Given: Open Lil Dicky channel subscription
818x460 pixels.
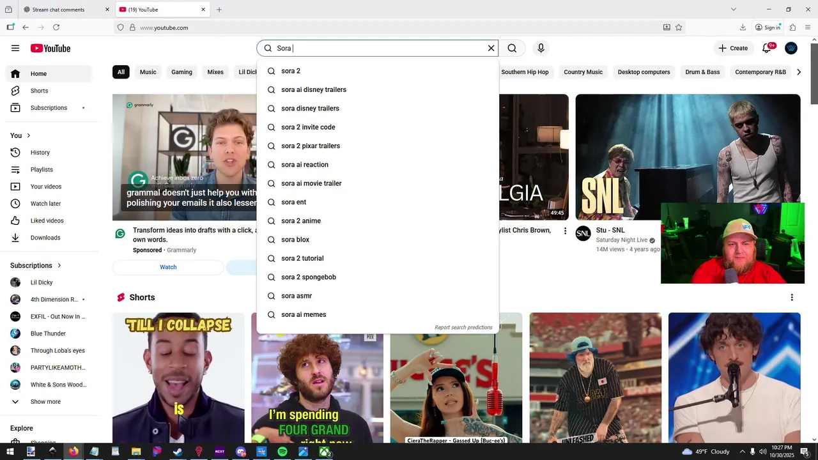Looking at the screenshot, I should click(49, 282).
